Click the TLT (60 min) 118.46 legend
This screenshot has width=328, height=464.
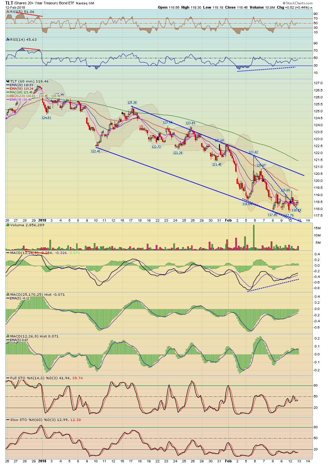[29, 81]
